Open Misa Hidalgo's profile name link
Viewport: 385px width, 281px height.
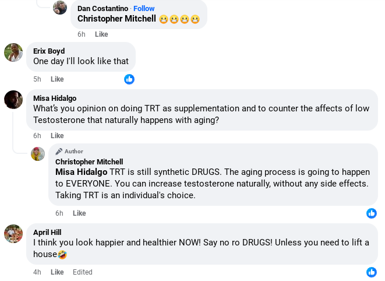[55, 99]
